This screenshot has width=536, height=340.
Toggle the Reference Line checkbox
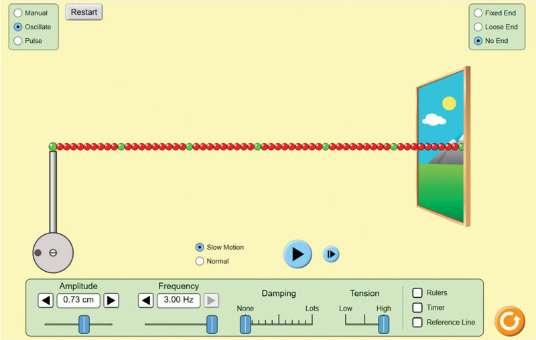[417, 322]
